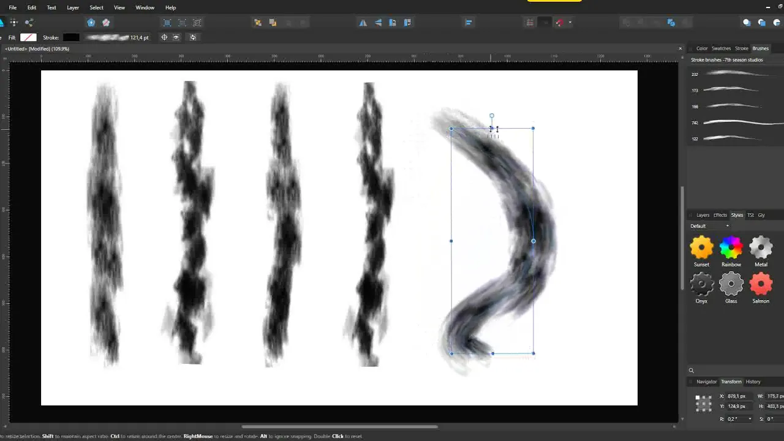The image size is (784, 441).
Task: Select the brush numbered 232
Action: (x=735, y=74)
